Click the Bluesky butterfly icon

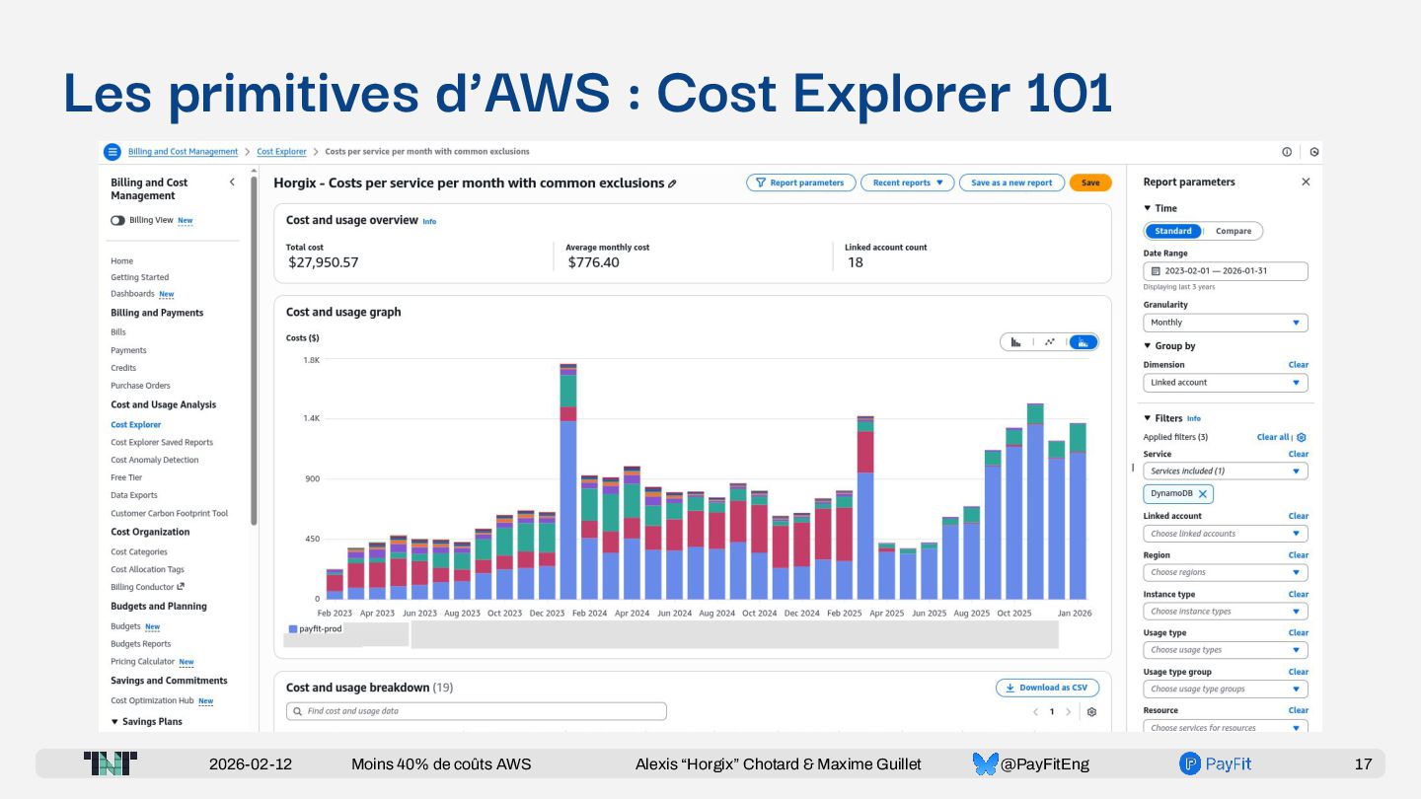pyautogui.click(x=985, y=763)
